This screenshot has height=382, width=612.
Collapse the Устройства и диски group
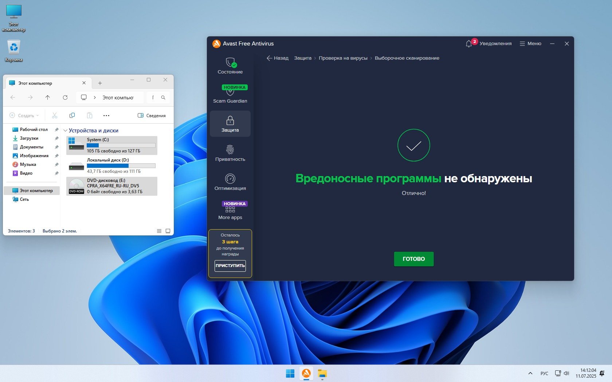[x=65, y=131]
